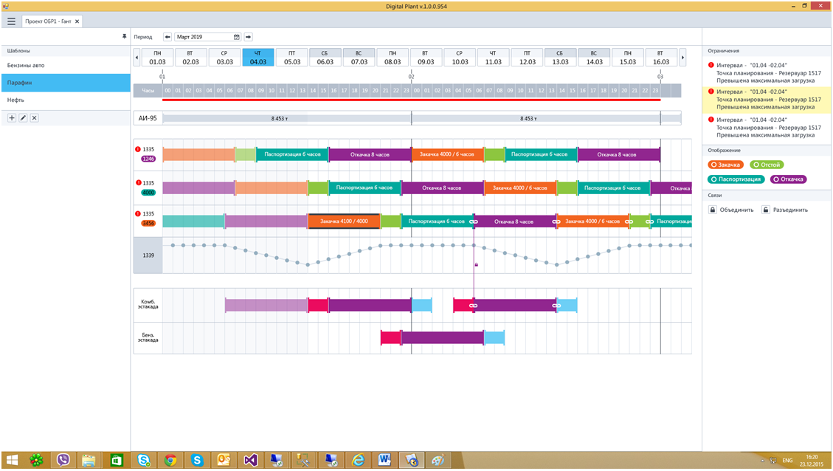Add a new template with plus icon
Screen dimensions: 833x471
12,118
